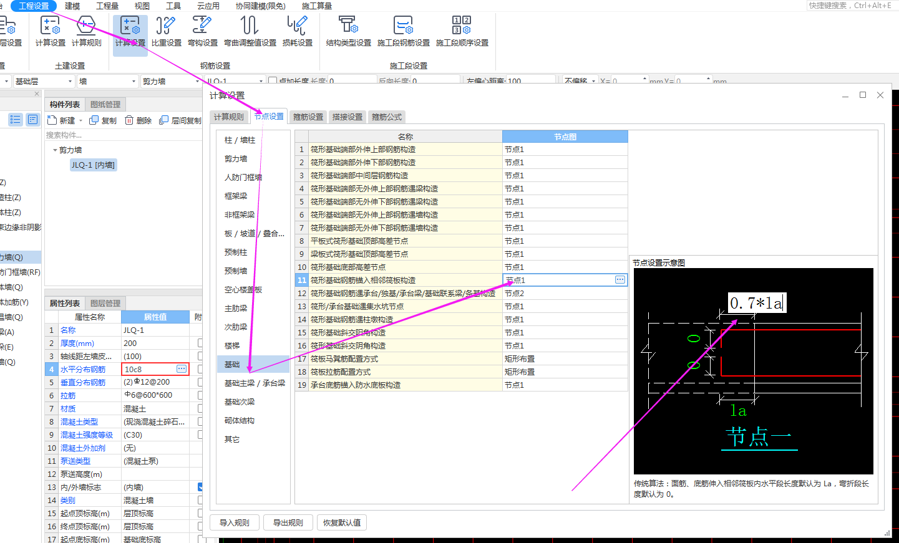Open 云应用 ribbon tab
The width and height of the screenshot is (899, 543).
(x=208, y=6)
